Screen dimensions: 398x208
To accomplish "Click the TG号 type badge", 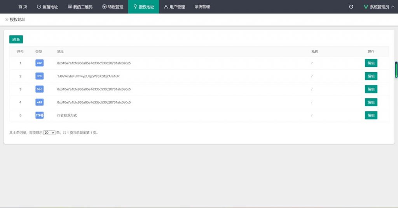I will pyautogui.click(x=39, y=115).
